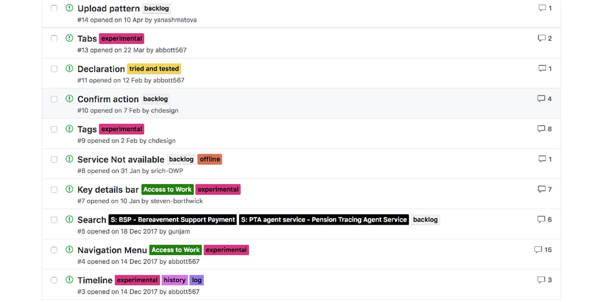Image resolution: width=604 pixels, height=302 pixels.
Task: Click open-issue icon beside Timeline
Action: point(69,280)
